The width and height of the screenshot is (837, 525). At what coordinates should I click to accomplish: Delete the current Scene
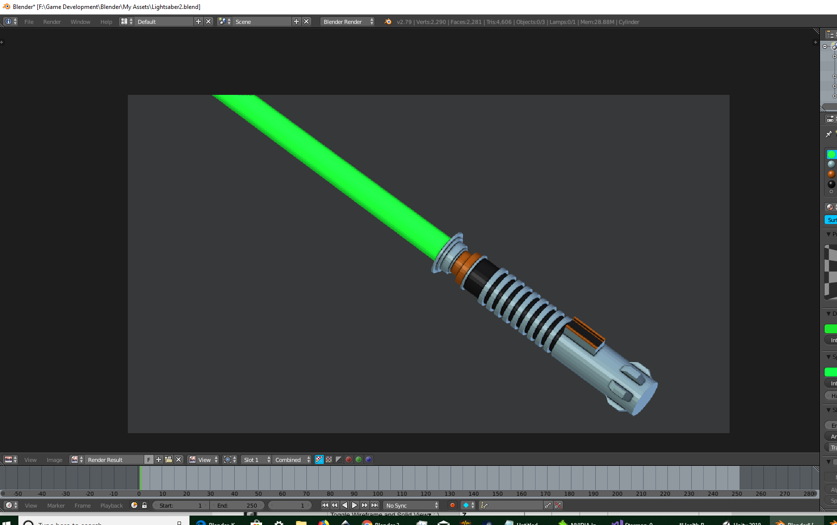(306, 21)
